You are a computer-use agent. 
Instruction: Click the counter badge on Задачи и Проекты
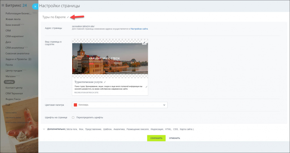[x=29, y=59]
